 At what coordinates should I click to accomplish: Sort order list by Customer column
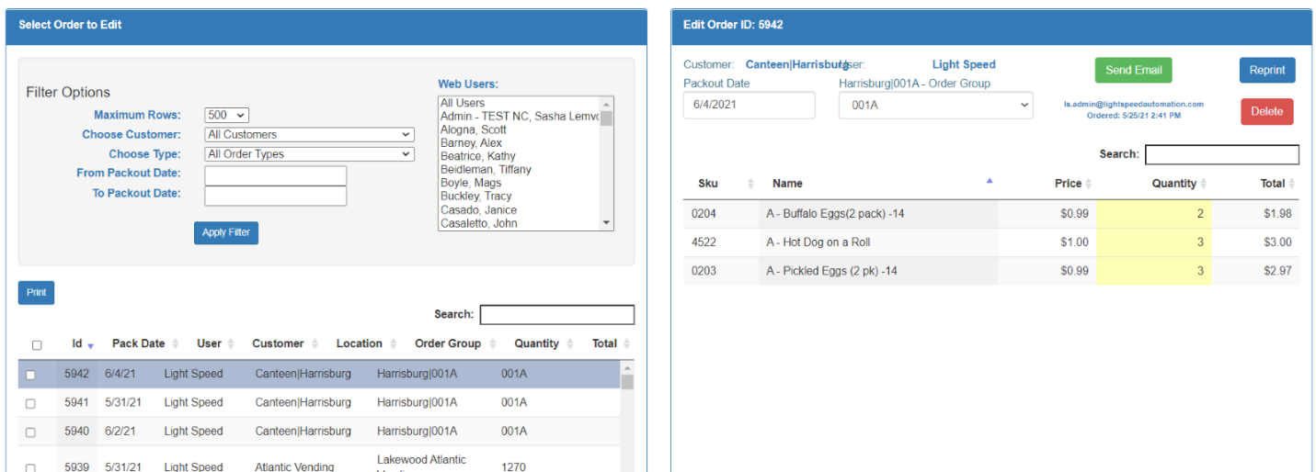(284, 343)
